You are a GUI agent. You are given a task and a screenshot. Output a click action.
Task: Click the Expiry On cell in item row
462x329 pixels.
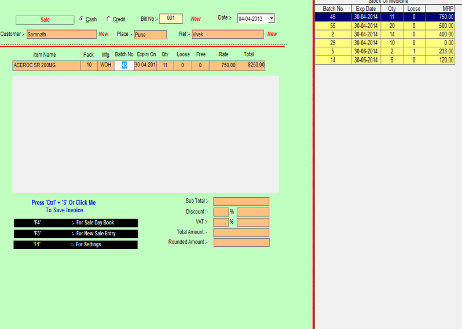pos(145,65)
